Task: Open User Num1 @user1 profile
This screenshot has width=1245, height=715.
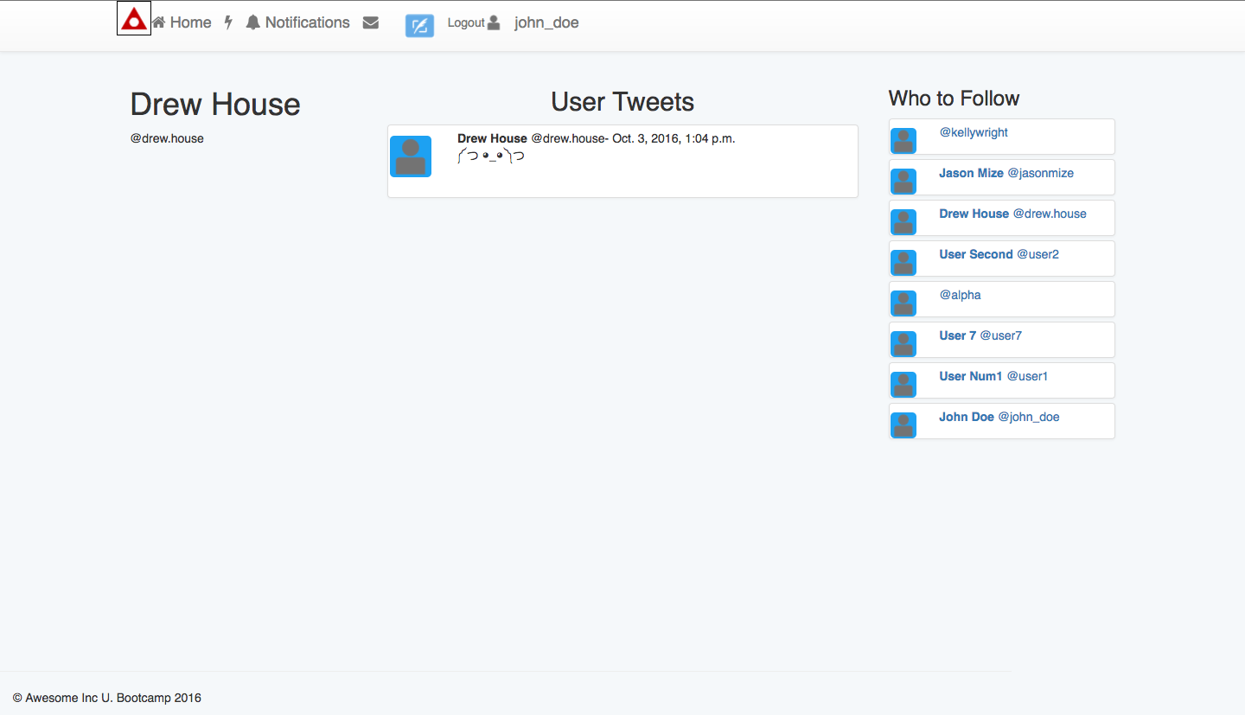Action: [x=993, y=376]
